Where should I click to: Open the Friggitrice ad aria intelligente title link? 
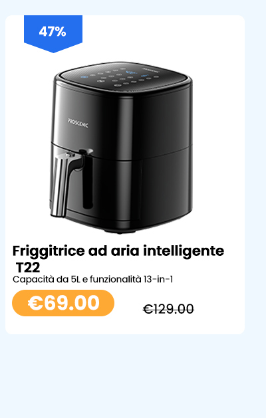pos(118,259)
